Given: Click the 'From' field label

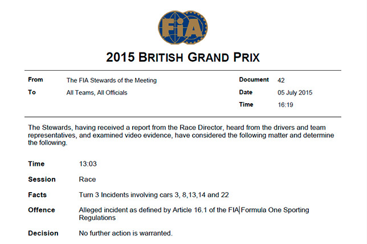Looking at the screenshot, I should click(x=36, y=80).
